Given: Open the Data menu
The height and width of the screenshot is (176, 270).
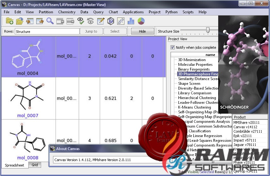Looking at the screenshot, I should (x=84, y=12).
